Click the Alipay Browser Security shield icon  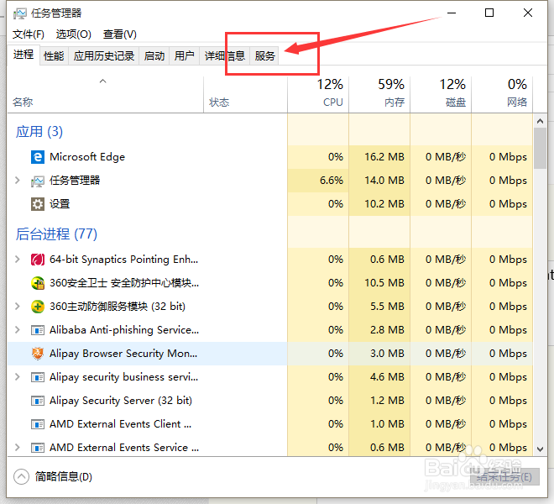pyautogui.click(x=38, y=354)
